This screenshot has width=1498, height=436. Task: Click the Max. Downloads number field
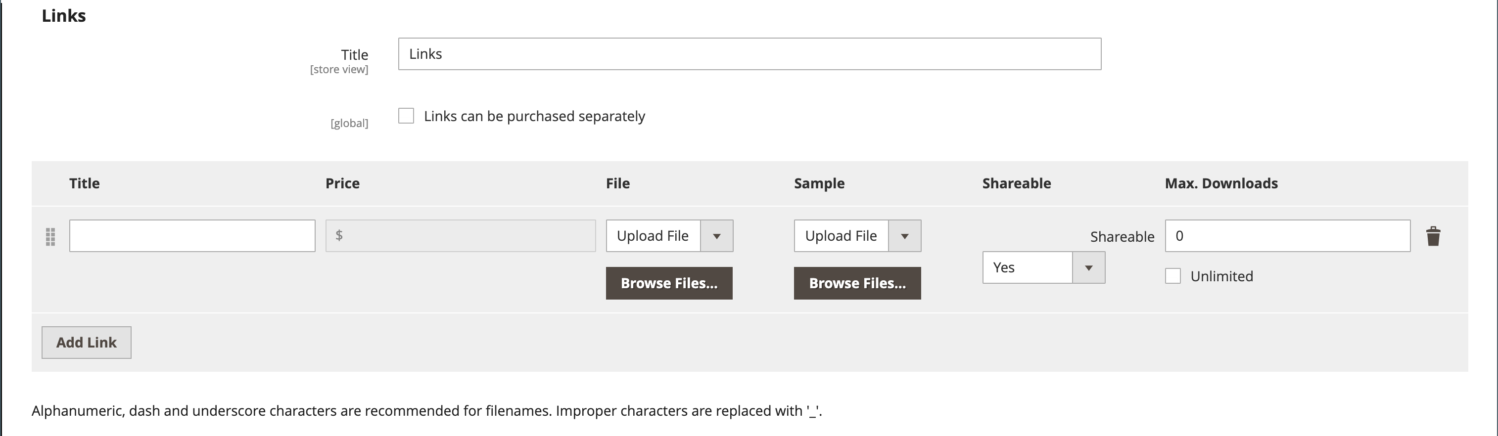click(x=1287, y=236)
